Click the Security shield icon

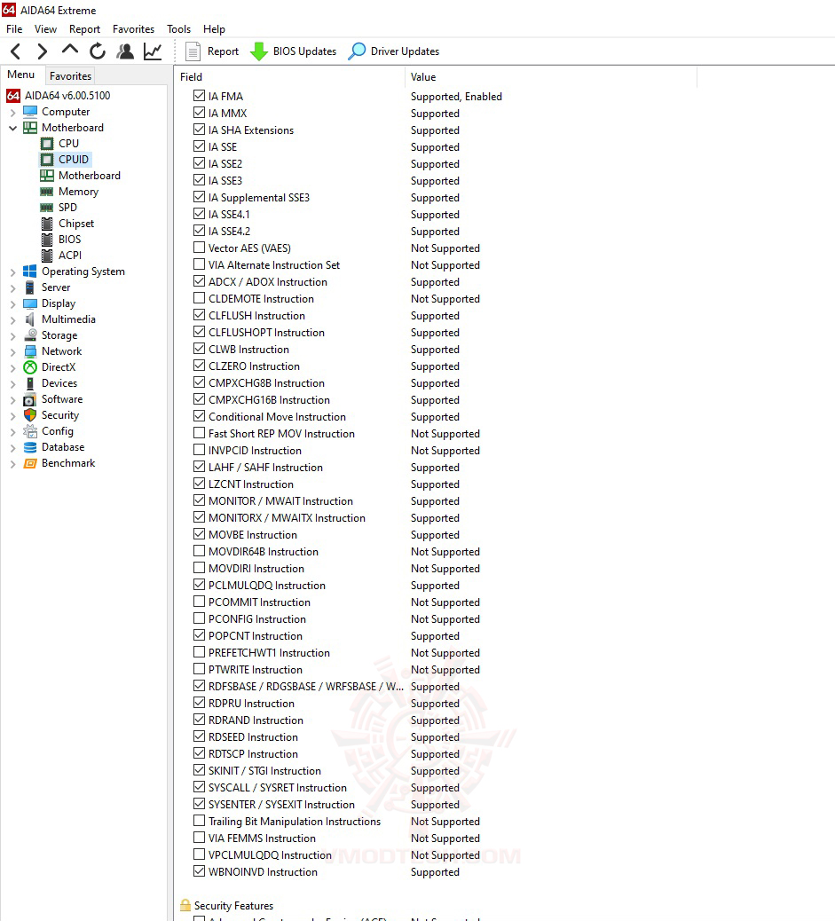click(30, 414)
